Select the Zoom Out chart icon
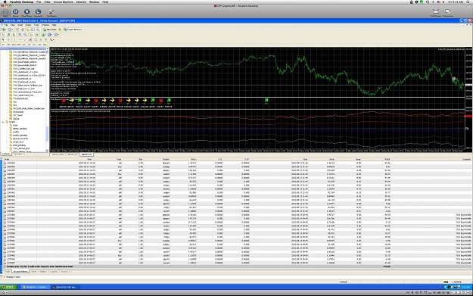473x296 pixels. tap(25, 35)
